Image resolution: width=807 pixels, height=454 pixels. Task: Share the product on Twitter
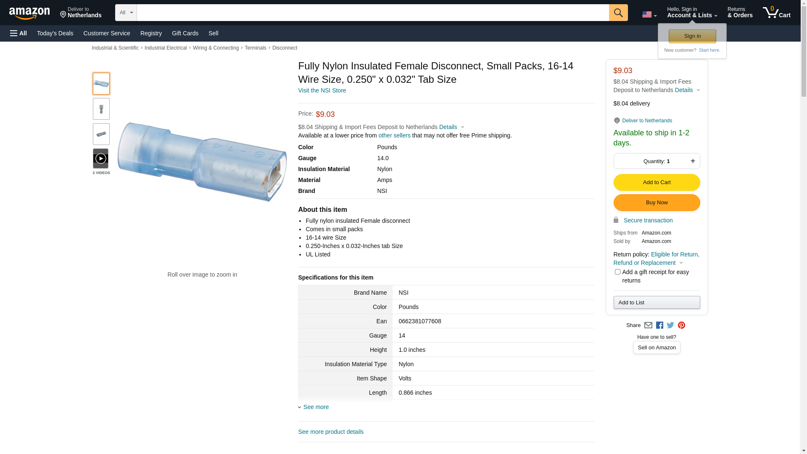pyautogui.click(x=670, y=325)
